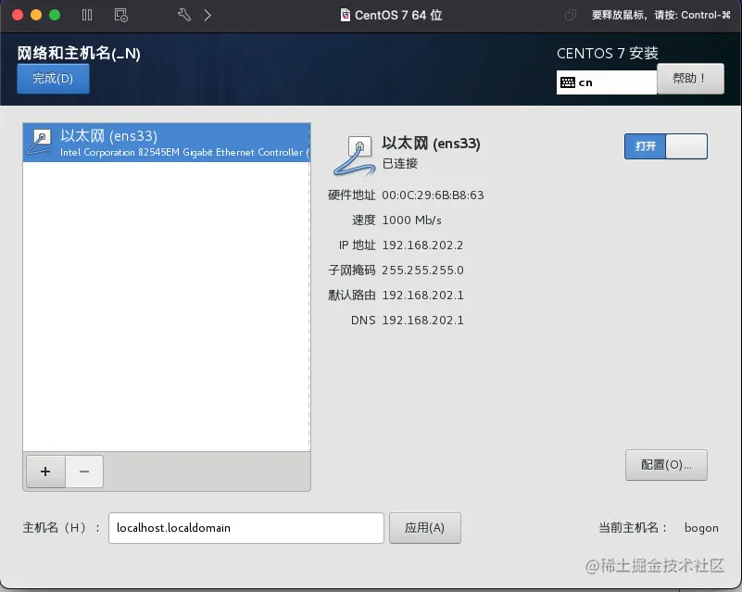Image resolution: width=742 pixels, height=592 pixels.
Task: Click keyboard layout icon next to cn
Action: click(x=568, y=82)
